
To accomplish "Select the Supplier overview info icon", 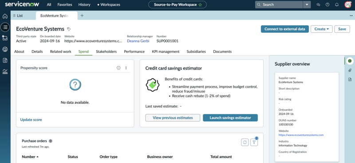I will [350, 61].
